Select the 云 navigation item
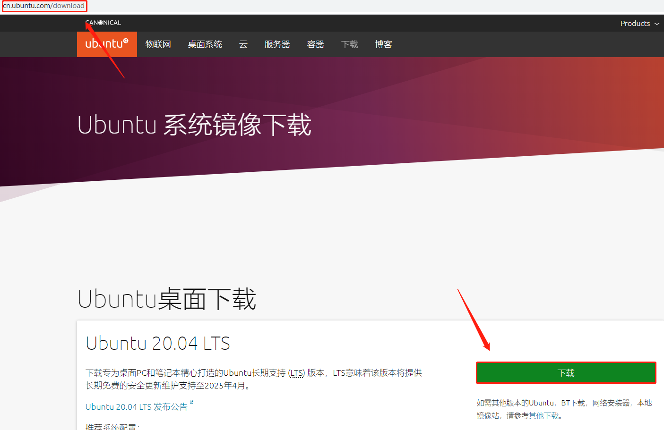This screenshot has height=430, width=664. 243,44
